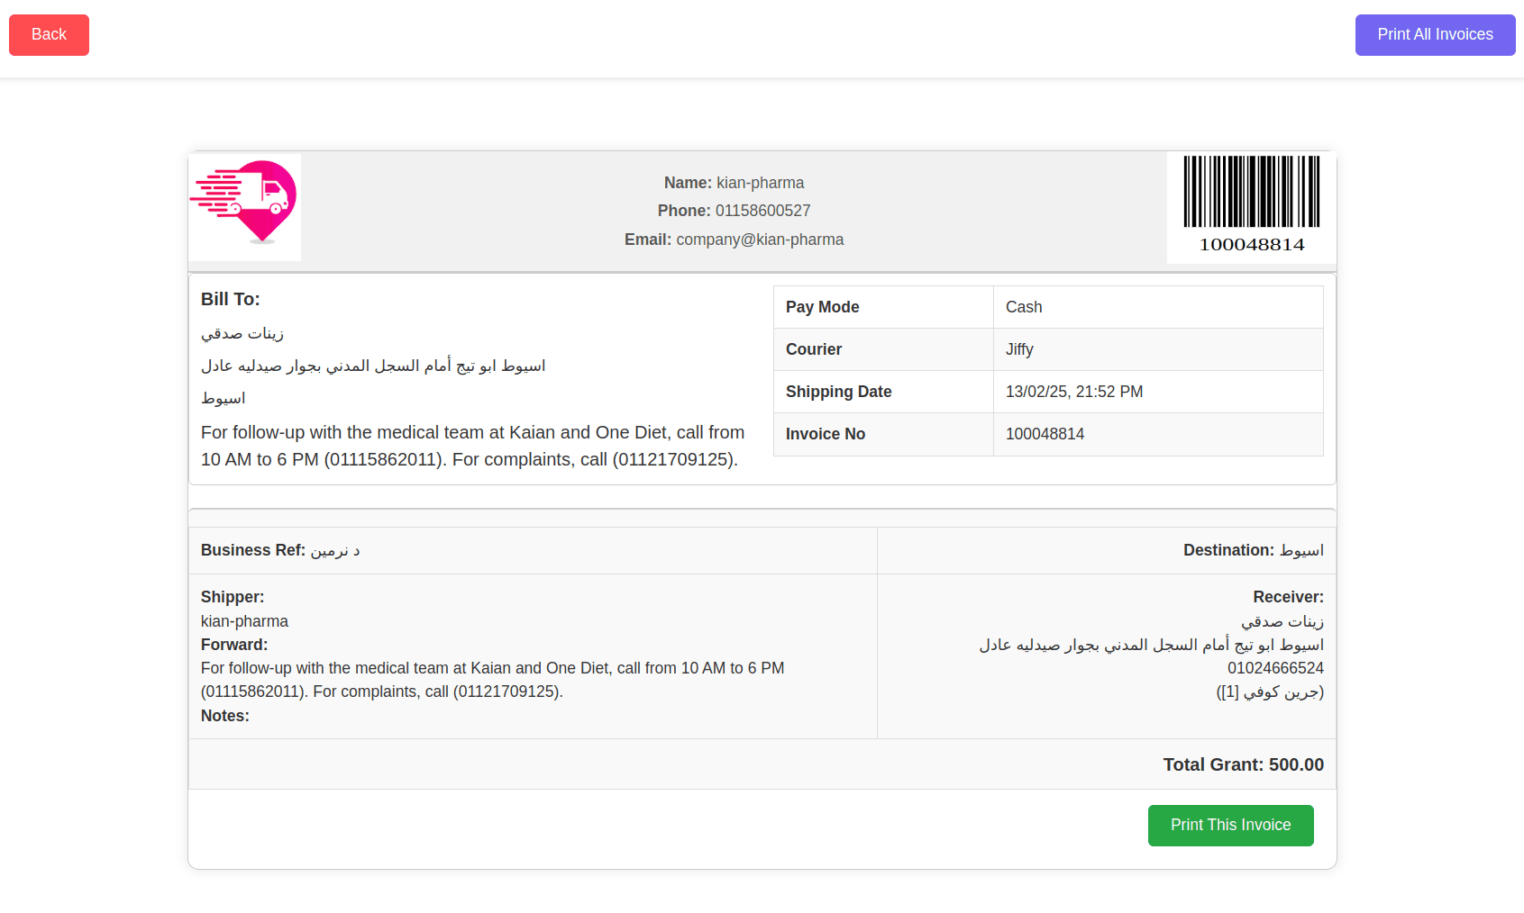
Task: Click the phone number 01158600527
Action: coord(762,210)
